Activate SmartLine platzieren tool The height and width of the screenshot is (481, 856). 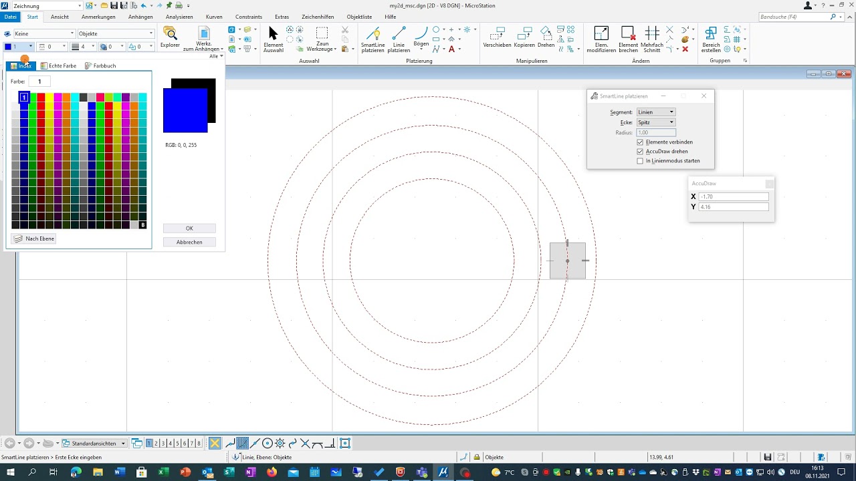[372, 39]
